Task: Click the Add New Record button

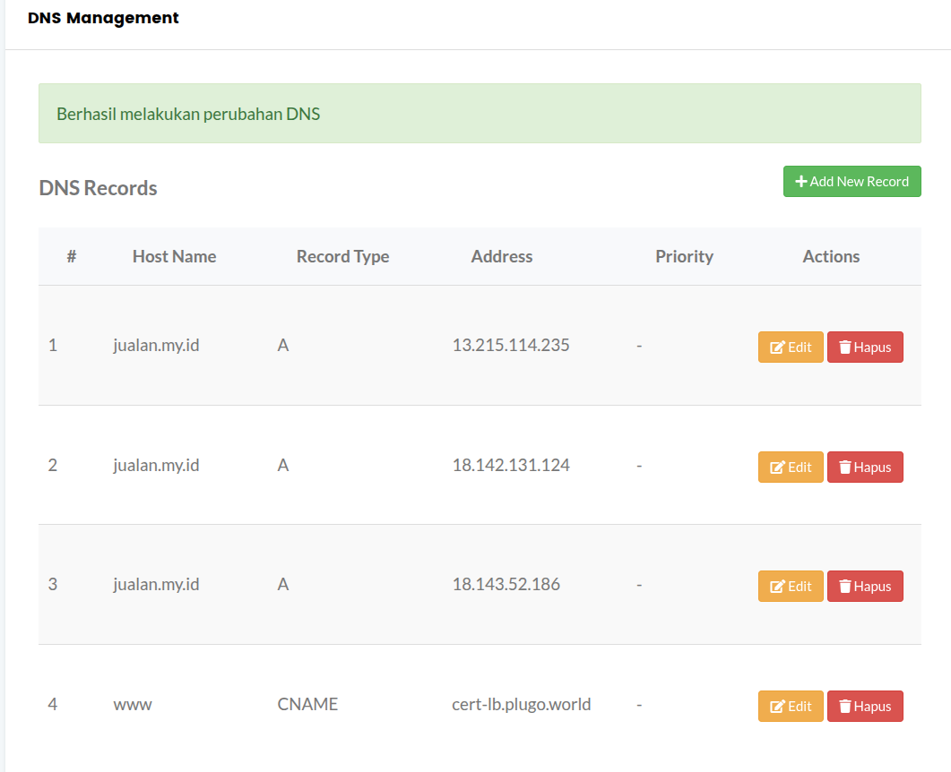Action: pyautogui.click(x=852, y=181)
